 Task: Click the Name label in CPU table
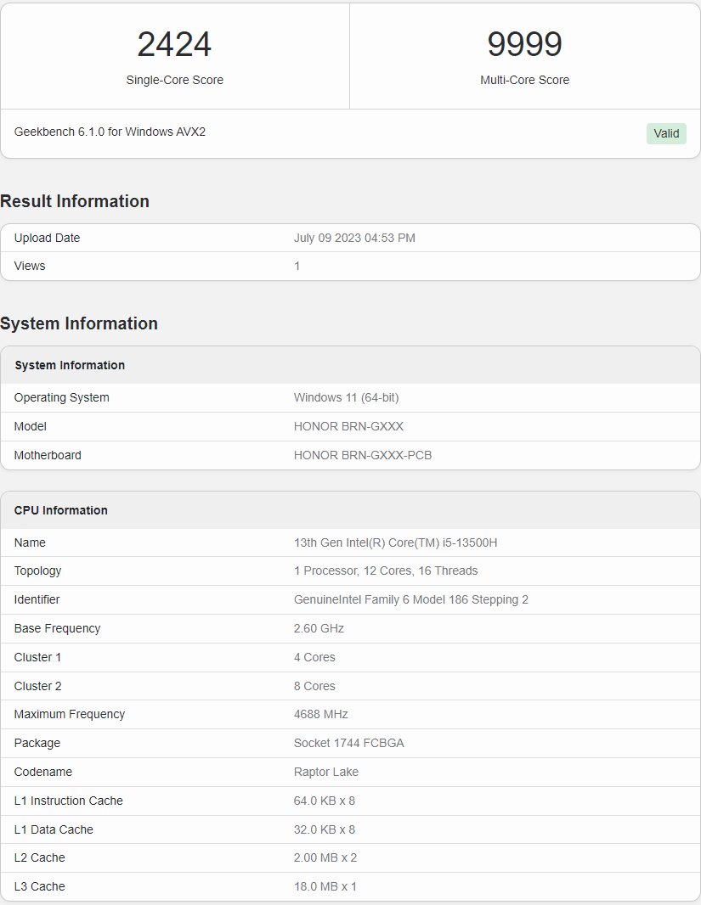click(x=30, y=542)
